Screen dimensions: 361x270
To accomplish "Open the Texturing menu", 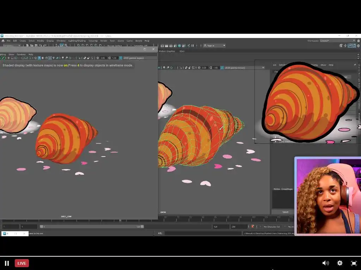I will click(93, 41).
